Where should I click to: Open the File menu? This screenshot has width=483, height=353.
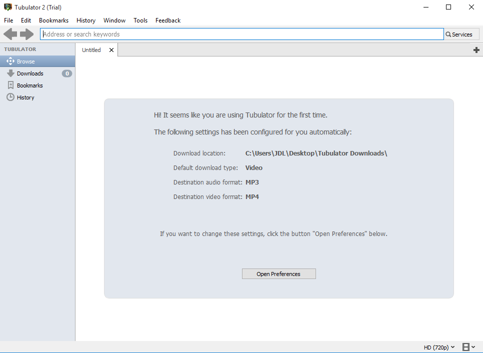point(8,20)
